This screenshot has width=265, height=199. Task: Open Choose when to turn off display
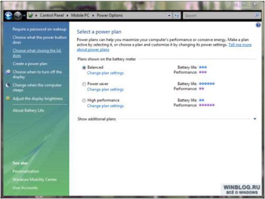pos(37,74)
